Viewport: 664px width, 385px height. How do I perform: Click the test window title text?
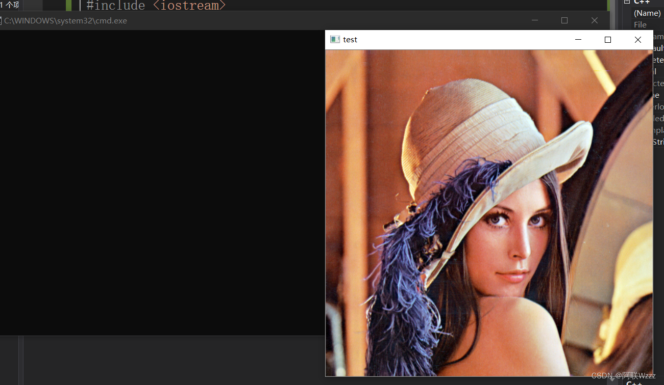coord(350,40)
